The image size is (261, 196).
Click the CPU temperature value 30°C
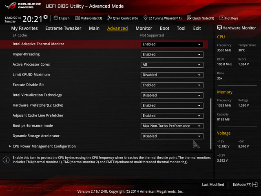click(241, 50)
